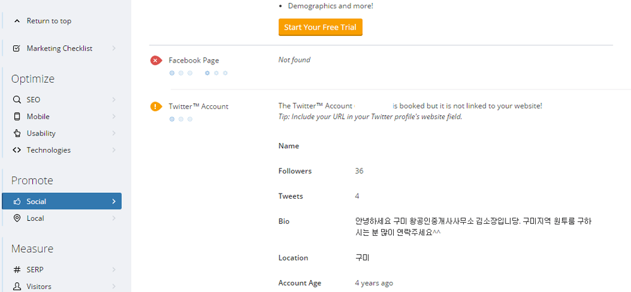Click the Twitter profile website field tip text

(x=370, y=117)
